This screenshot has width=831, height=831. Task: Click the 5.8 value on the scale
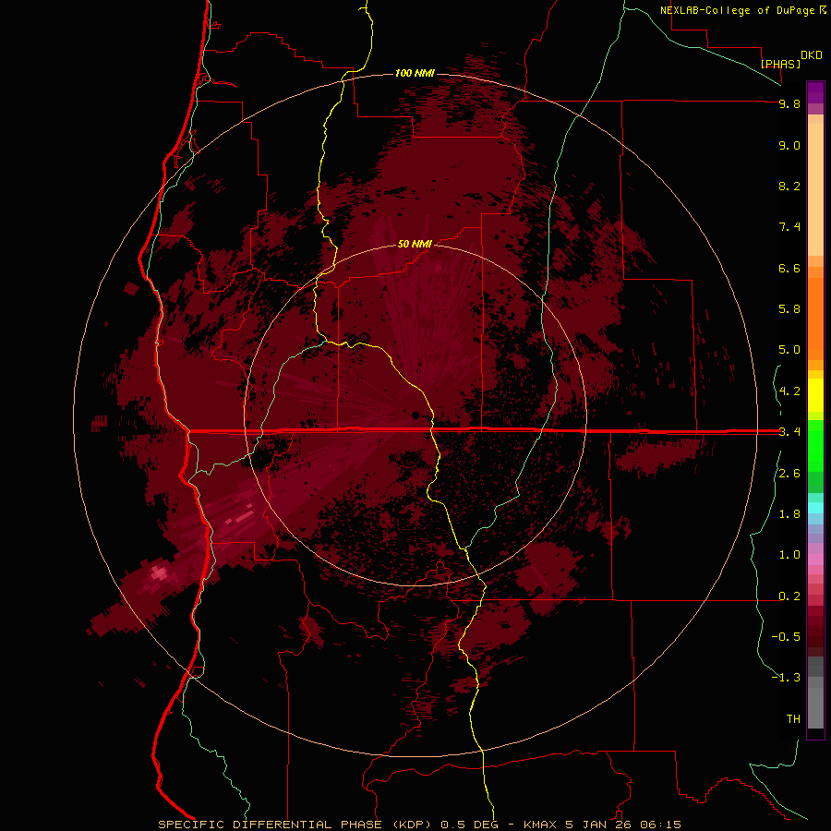pyautogui.click(x=789, y=308)
